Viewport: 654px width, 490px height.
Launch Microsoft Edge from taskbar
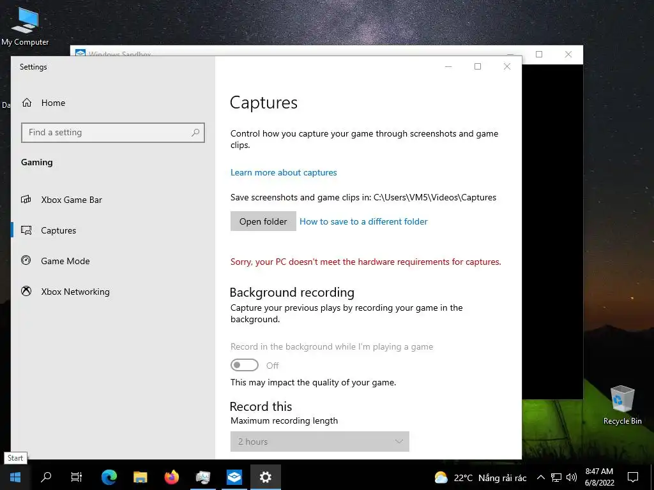[x=109, y=477]
